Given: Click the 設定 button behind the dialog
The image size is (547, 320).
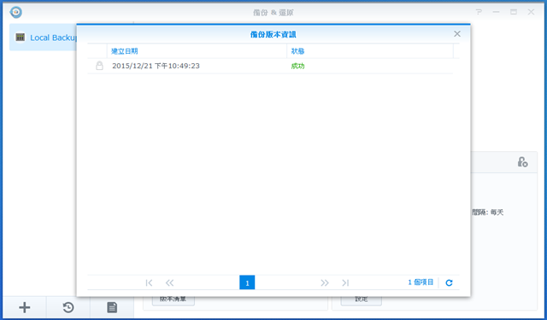Looking at the screenshot, I should point(361,300).
